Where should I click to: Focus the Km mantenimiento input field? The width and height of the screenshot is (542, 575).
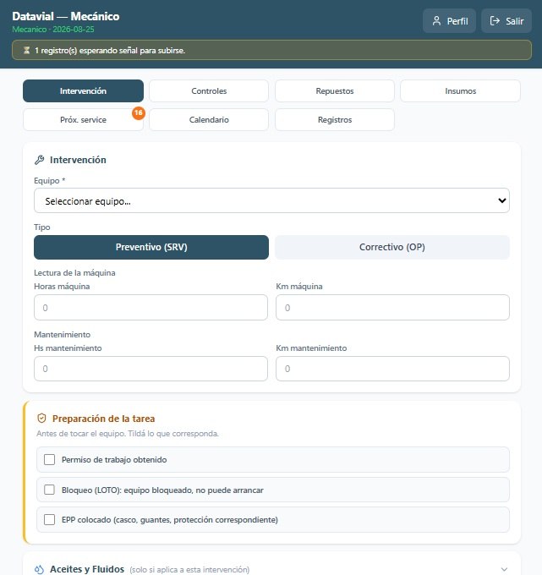(x=392, y=369)
